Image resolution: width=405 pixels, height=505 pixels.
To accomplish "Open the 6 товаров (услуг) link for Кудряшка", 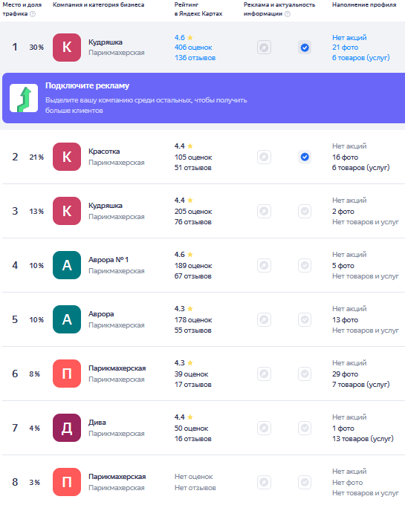I will pyautogui.click(x=361, y=58).
